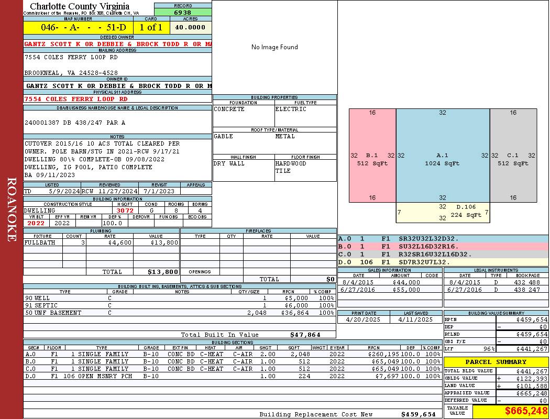Click sketch code line A.0 SR32U32L32D32
The image size is (550, 419).
click(x=443, y=239)
